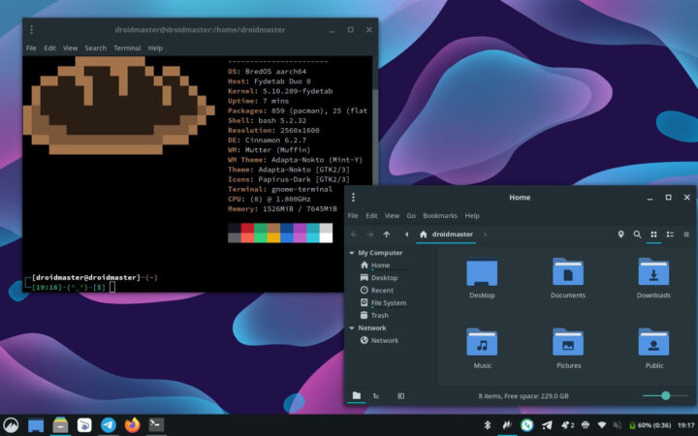Click the search magnifier in the file manager toolbar
698x436 pixels.
point(637,234)
